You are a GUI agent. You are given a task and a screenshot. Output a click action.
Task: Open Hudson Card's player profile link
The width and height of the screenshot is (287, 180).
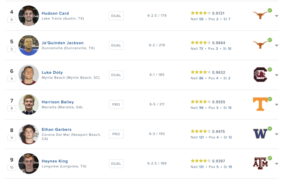tap(55, 13)
